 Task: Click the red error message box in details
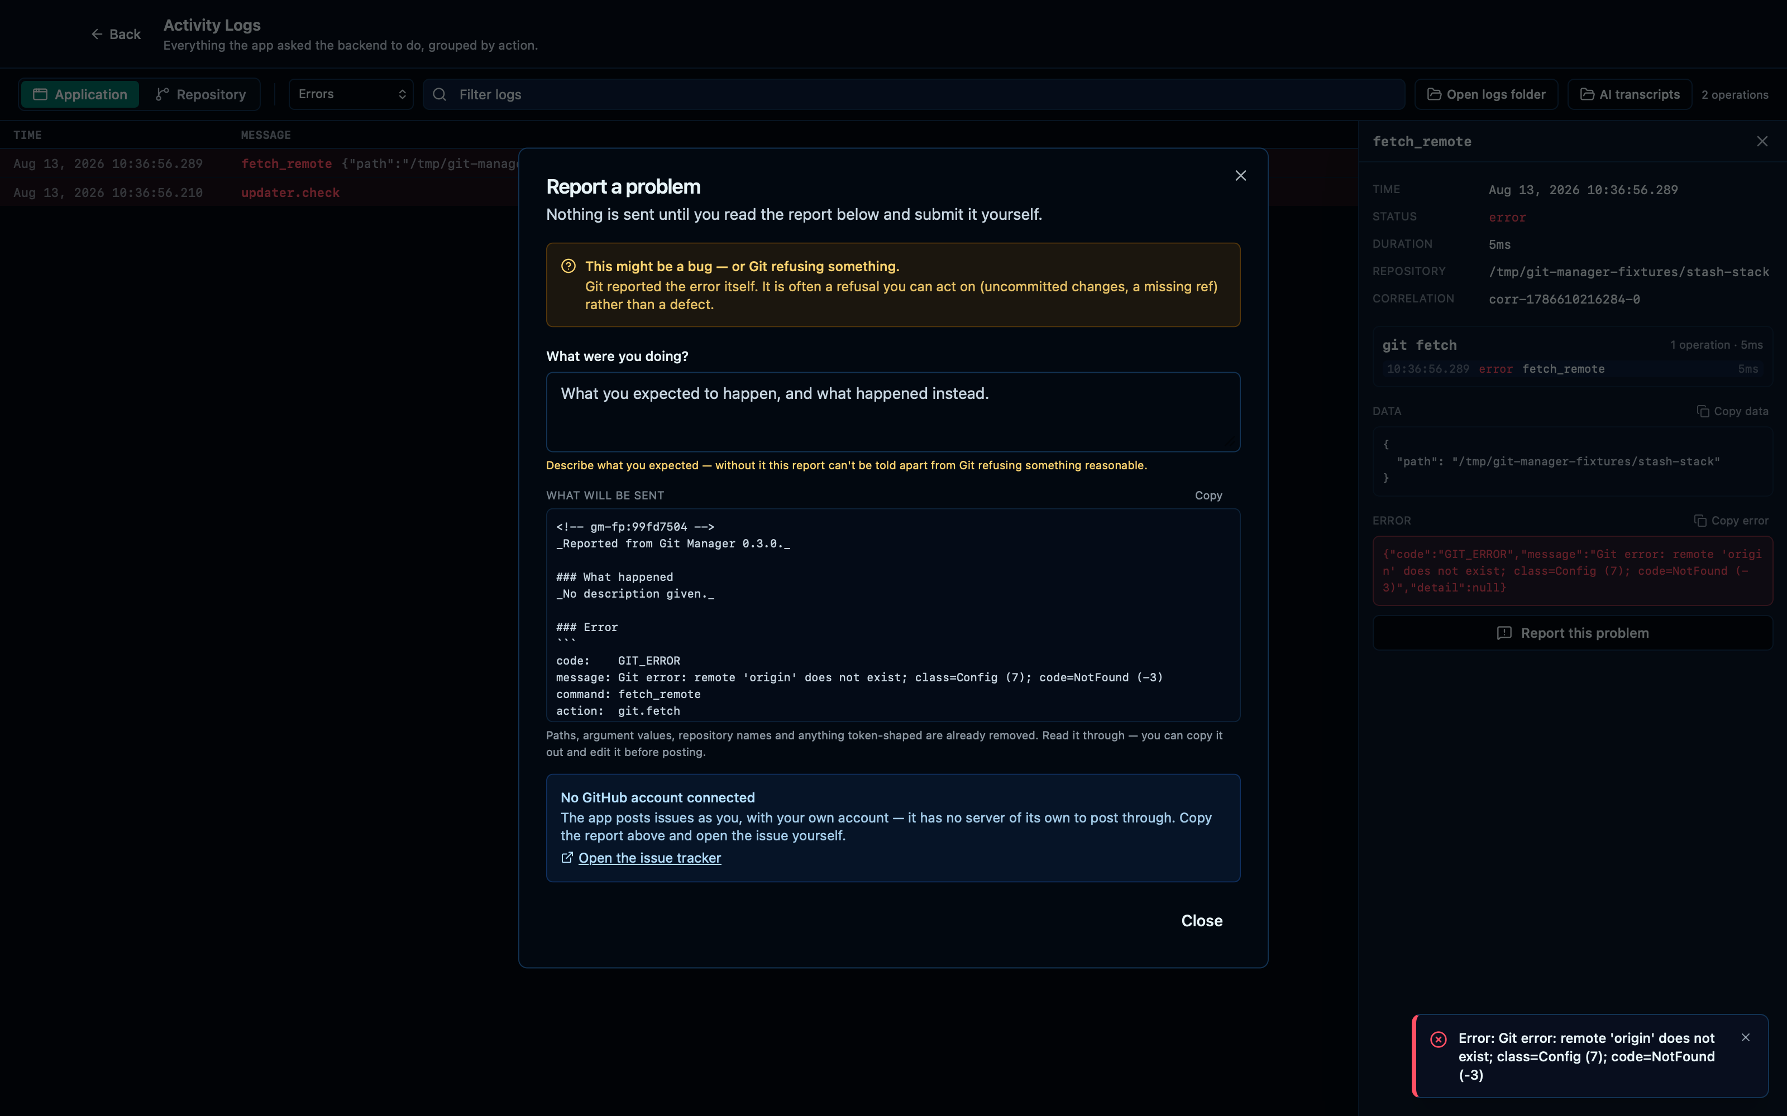coord(1572,570)
